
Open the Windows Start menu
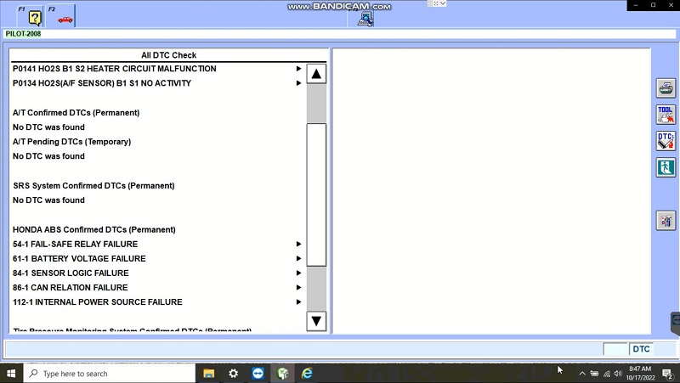tap(11, 374)
